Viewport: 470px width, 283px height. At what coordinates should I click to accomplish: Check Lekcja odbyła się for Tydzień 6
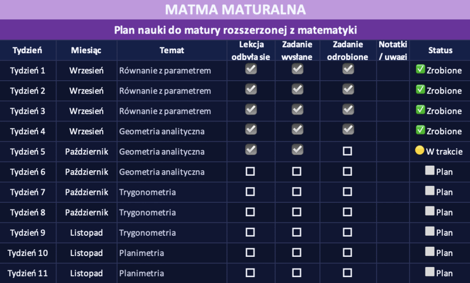250,172
